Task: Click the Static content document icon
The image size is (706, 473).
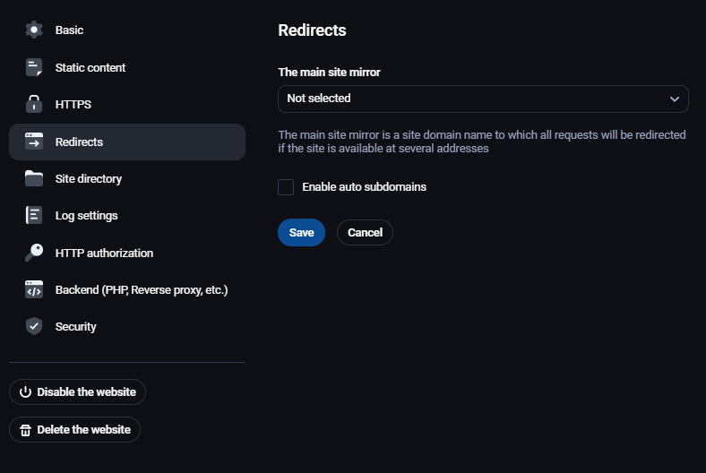Action: (34, 67)
